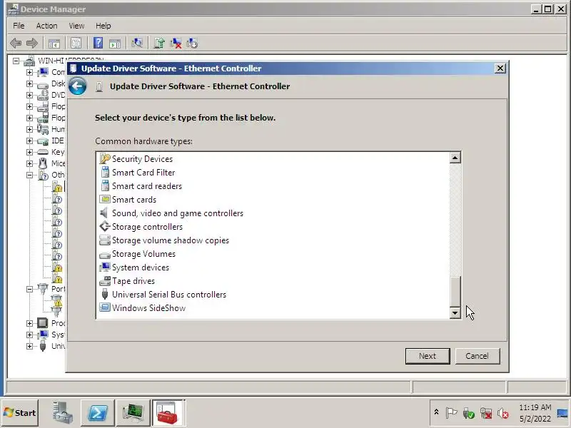Expand the System devices tree node
The height and width of the screenshot is (428, 571).
[x=29, y=335]
